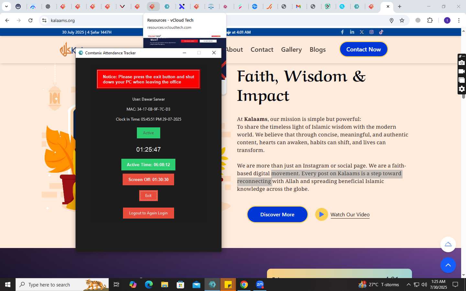466x291 pixels.
Task: Click Logout to Again Login button
Action: [x=148, y=213]
